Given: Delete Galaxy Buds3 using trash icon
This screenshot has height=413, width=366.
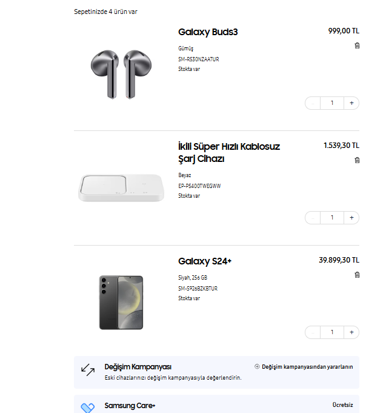Looking at the screenshot, I should coord(357,45).
